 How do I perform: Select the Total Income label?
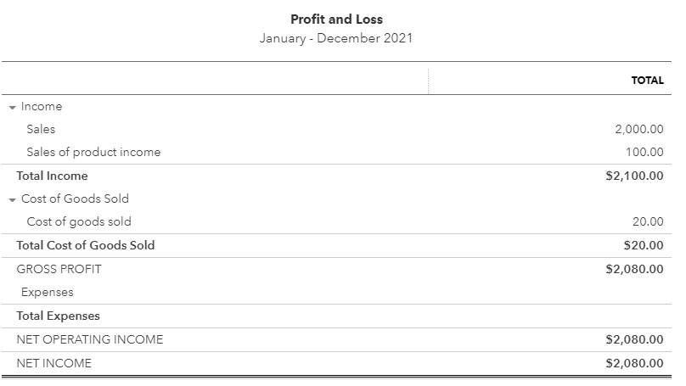[x=52, y=176]
